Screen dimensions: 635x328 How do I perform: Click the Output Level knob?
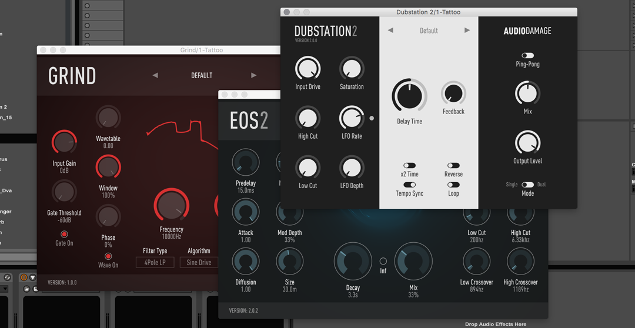click(x=527, y=143)
